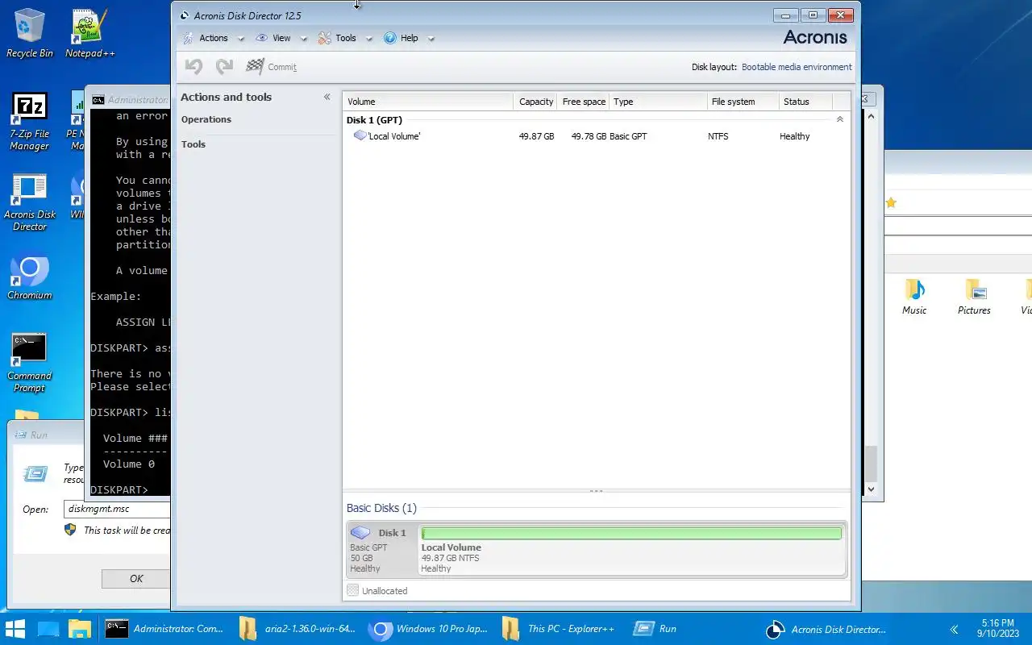Sort by the Type column header

tap(658, 102)
